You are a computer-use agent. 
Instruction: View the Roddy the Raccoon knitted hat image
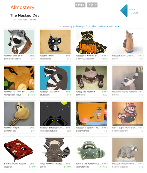coord(92,78)
